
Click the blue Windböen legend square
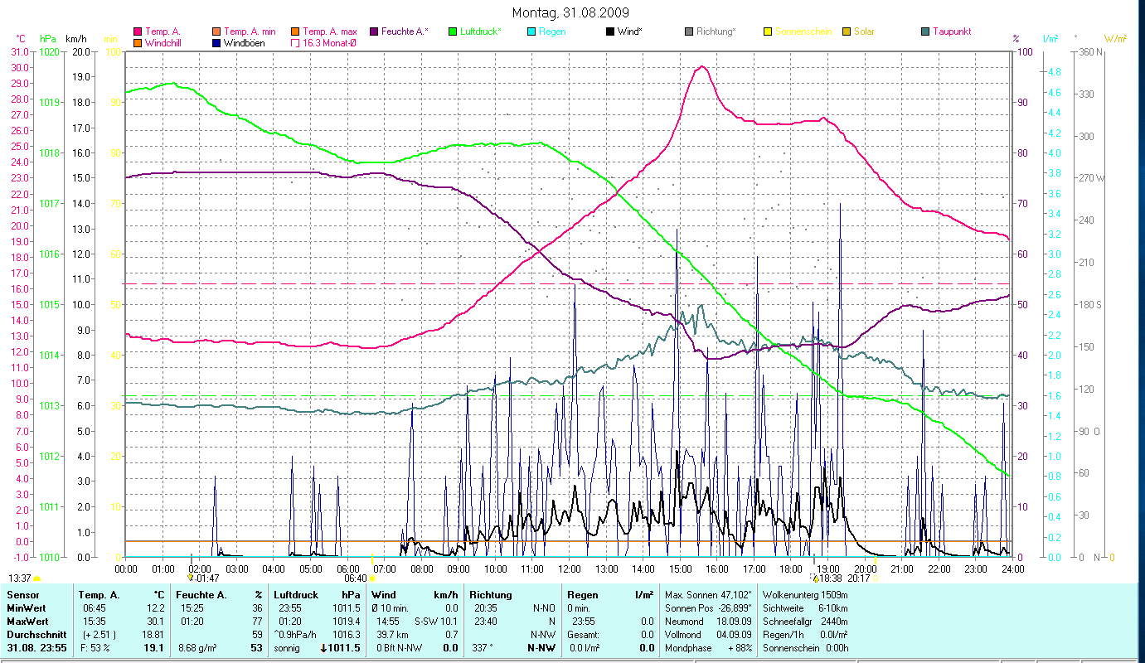point(216,42)
